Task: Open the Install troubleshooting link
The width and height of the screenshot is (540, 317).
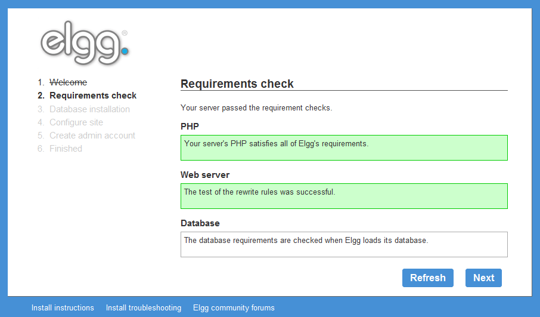Action: pyautogui.click(x=144, y=307)
